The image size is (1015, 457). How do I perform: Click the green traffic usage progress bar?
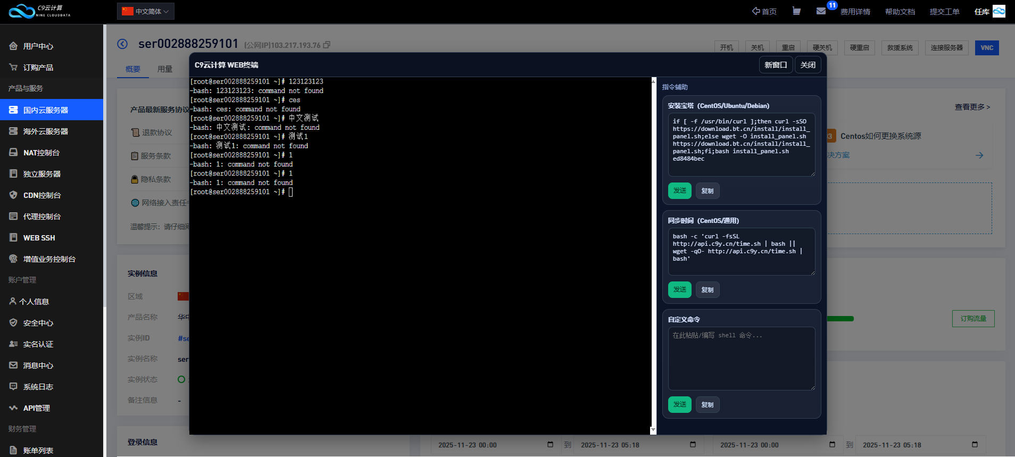(x=841, y=319)
